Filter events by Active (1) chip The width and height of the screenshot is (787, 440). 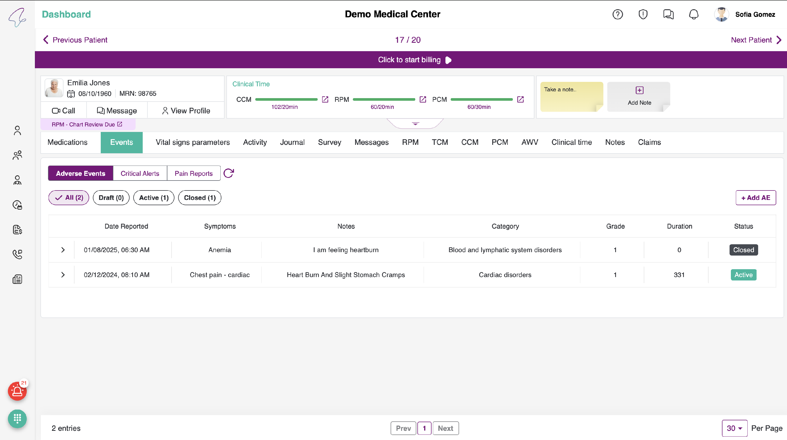tap(154, 198)
